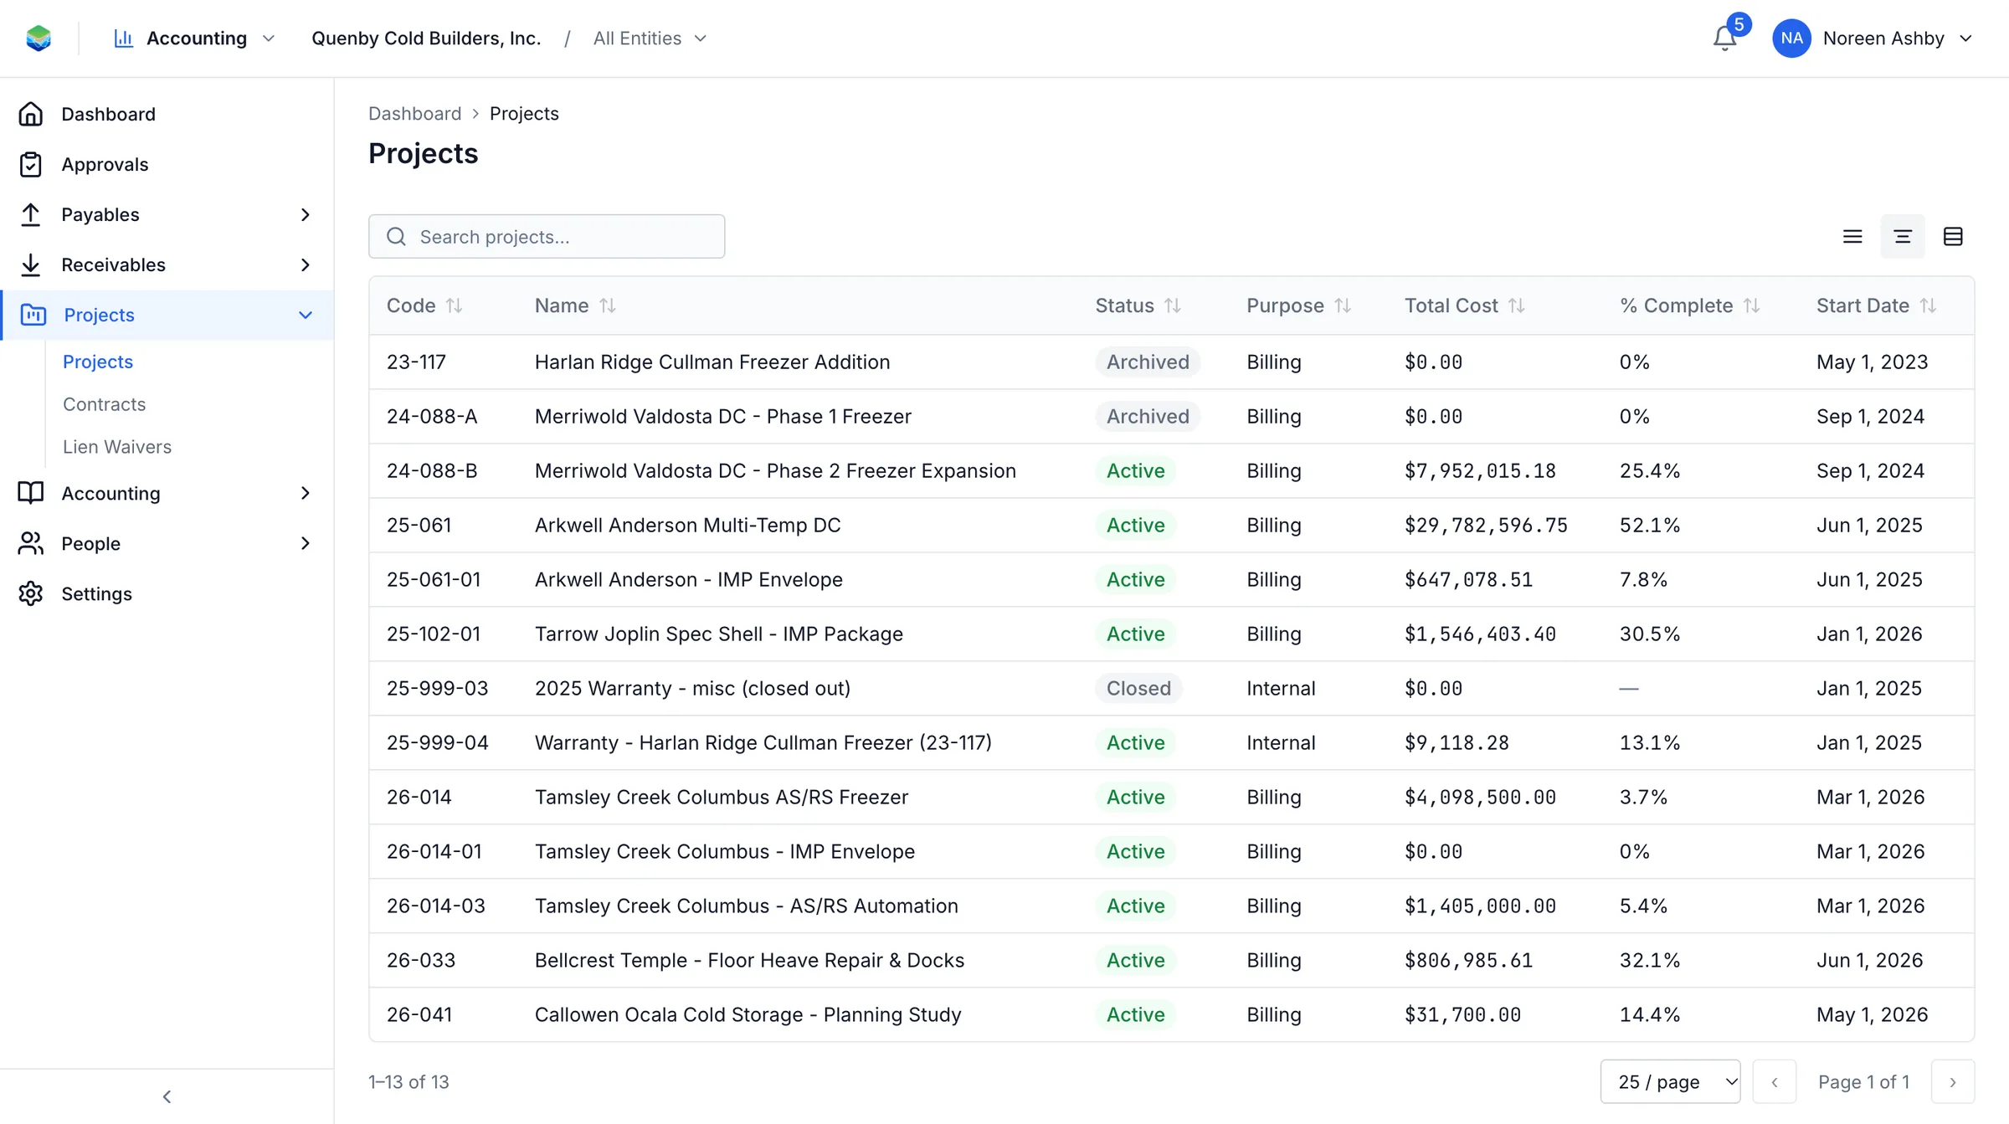Open the Lien Waivers submenu item
The height and width of the screenshot is (1124, 2009).
pos(117,447)
